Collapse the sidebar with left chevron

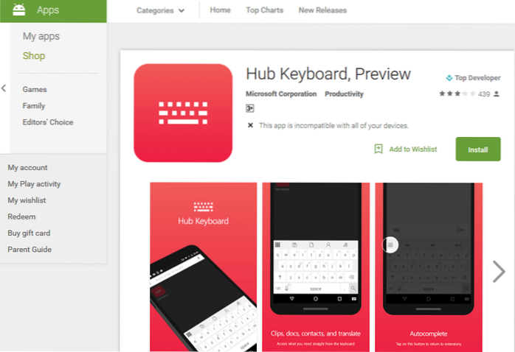4,88
